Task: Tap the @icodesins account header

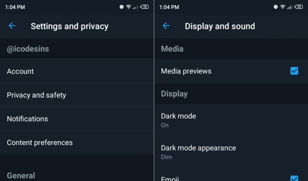Action: 28,49
